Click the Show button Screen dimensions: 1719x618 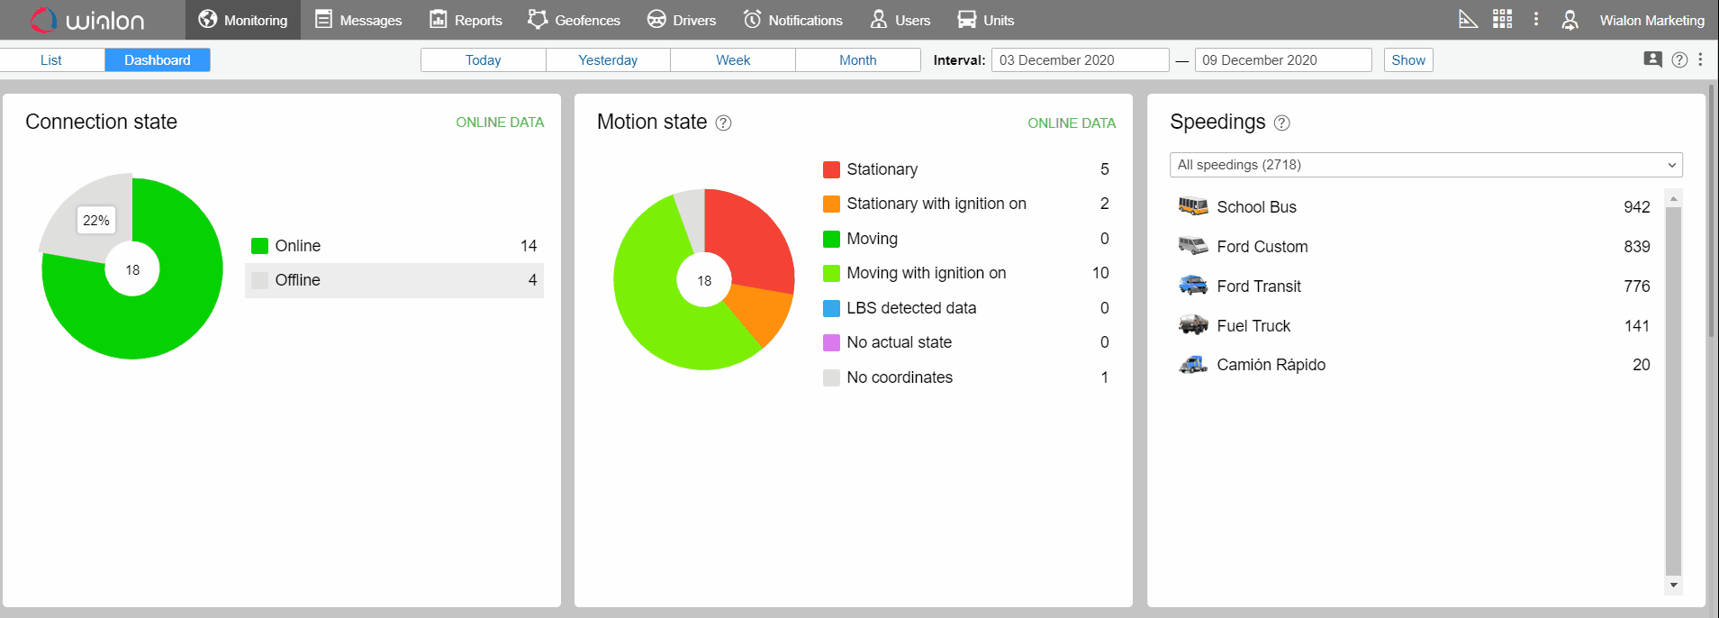(1408, 59)
